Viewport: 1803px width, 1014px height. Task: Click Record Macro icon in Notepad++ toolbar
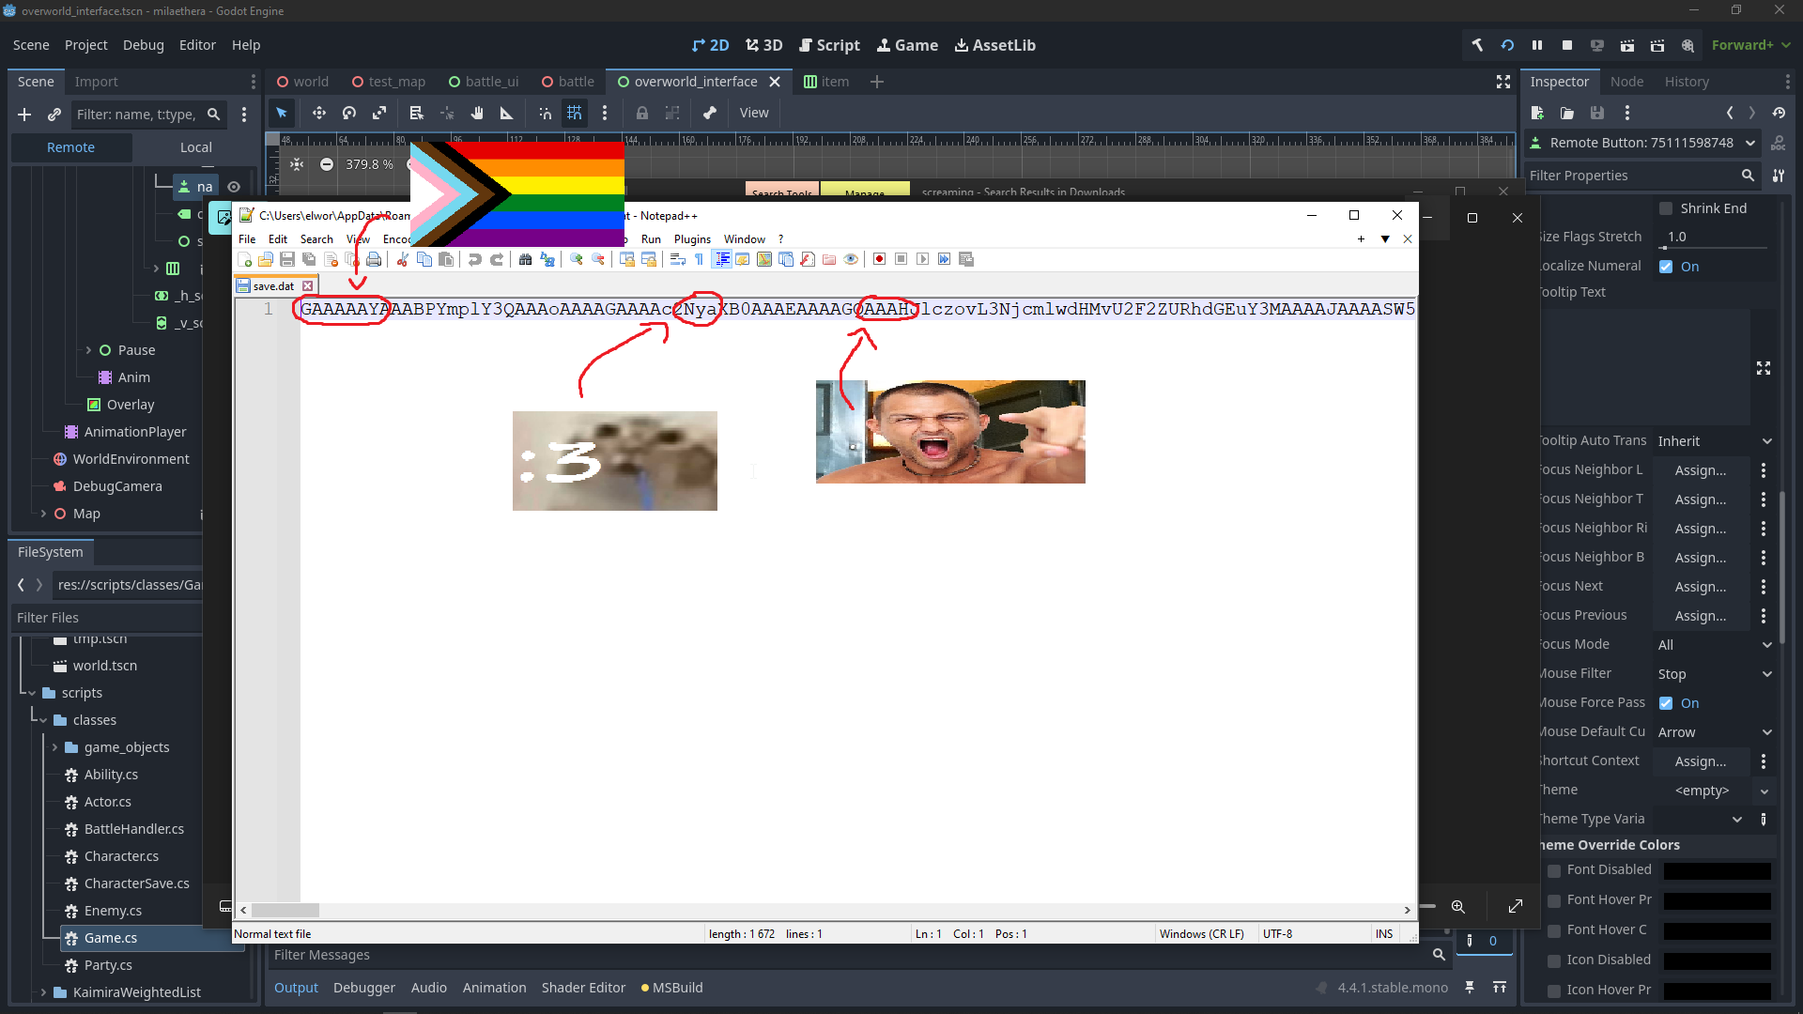879,260
